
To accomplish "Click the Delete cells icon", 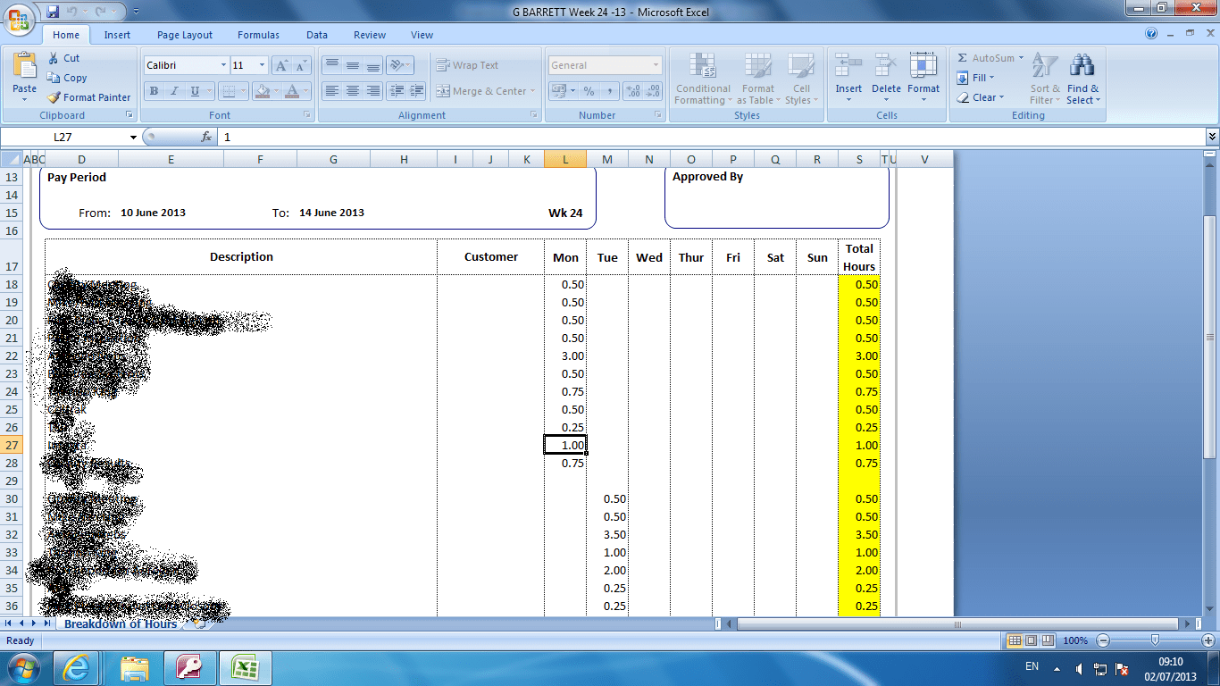I will pos(886,66).
